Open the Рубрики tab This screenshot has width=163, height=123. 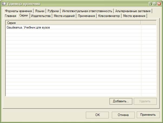coord(53,11)
